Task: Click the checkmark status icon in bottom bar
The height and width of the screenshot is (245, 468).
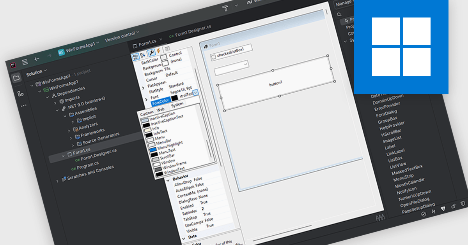Action: pos(424,214)
